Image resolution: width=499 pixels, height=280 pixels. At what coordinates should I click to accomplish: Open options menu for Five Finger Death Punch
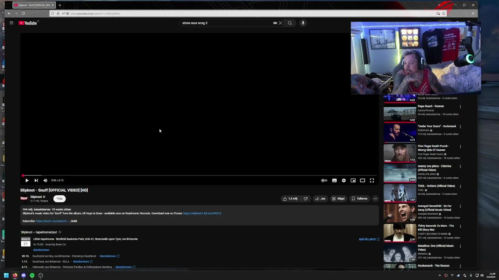(460, 147)
